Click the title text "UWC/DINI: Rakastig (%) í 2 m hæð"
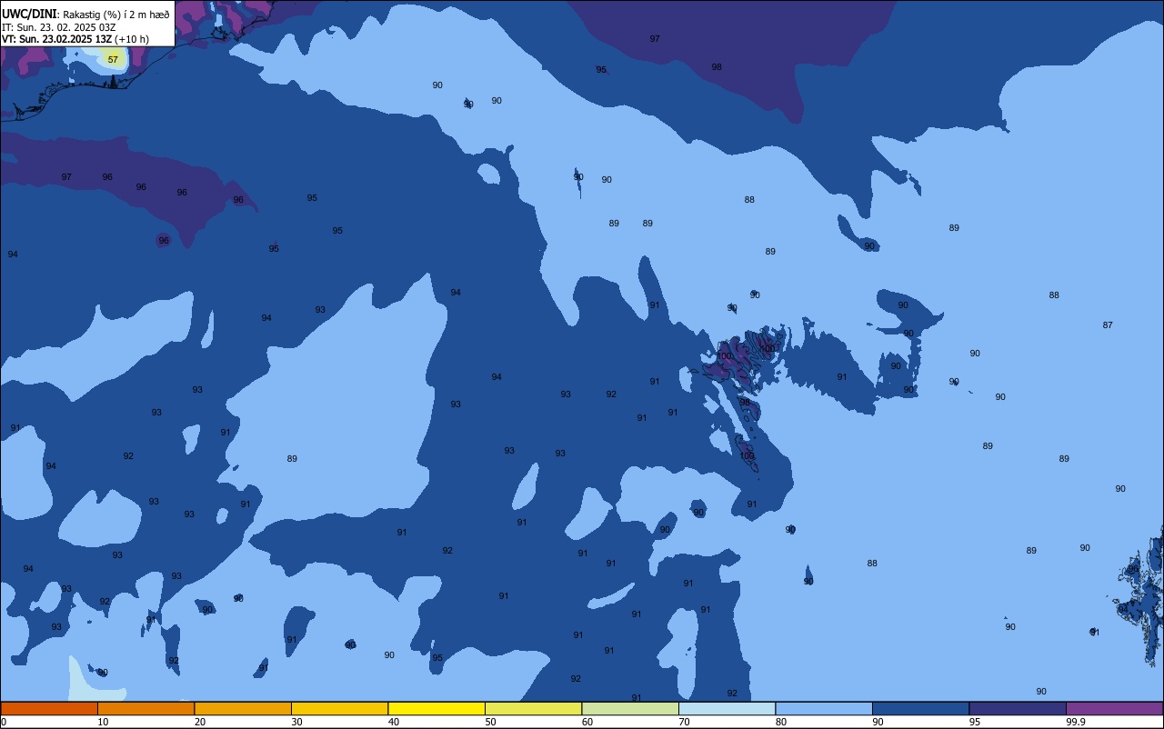Screen dimensions: 1164x729 85,15
